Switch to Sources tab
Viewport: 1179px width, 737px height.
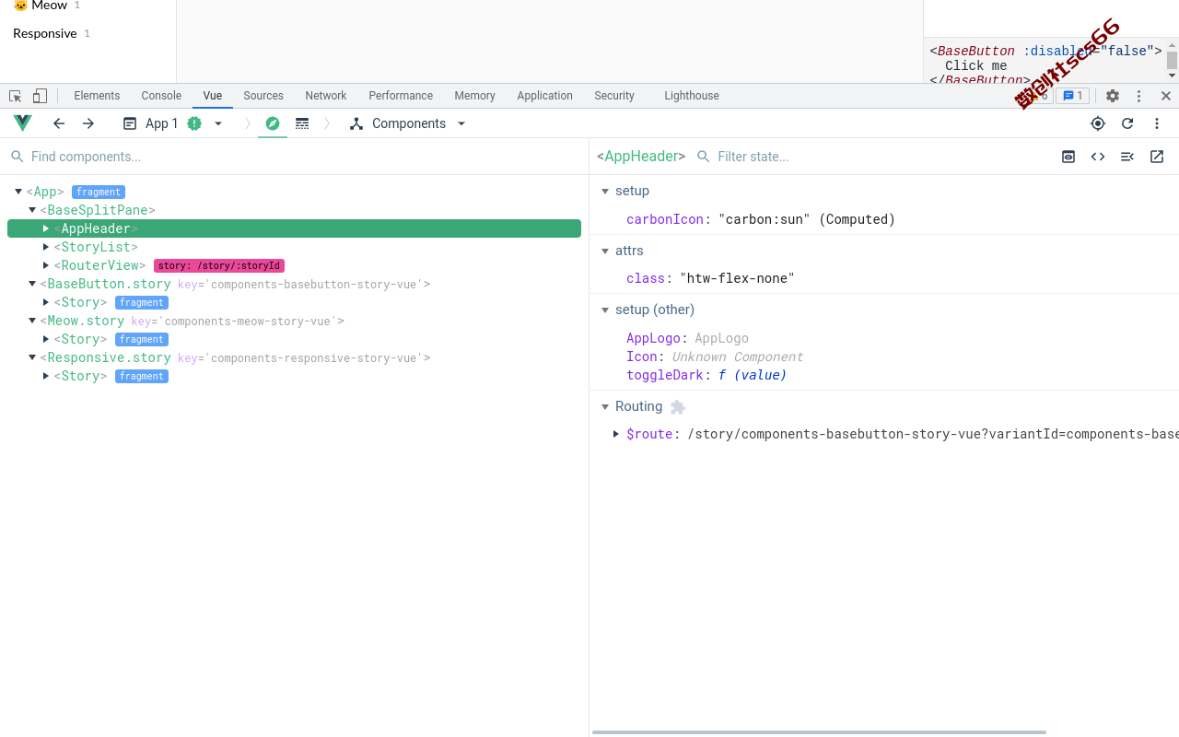(263, 96)
